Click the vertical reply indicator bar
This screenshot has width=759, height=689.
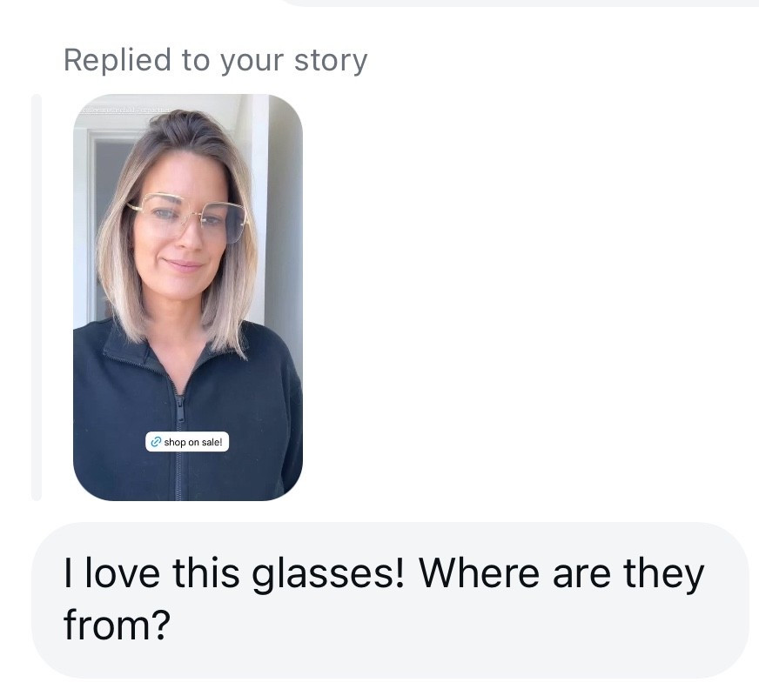[x=36, y=296]
